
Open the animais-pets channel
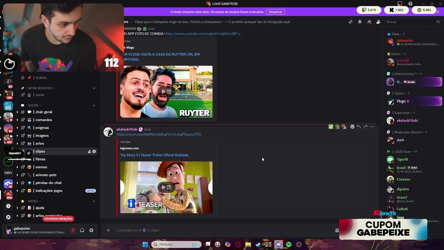(x=58, y=175)
